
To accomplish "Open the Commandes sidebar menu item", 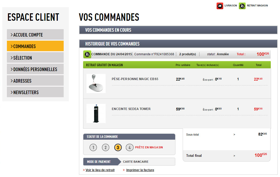I will click(35, 46).
